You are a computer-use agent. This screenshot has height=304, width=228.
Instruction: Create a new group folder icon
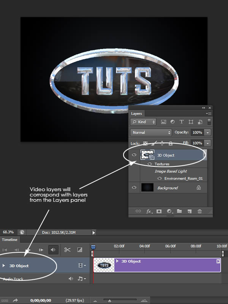pos(179,211)
